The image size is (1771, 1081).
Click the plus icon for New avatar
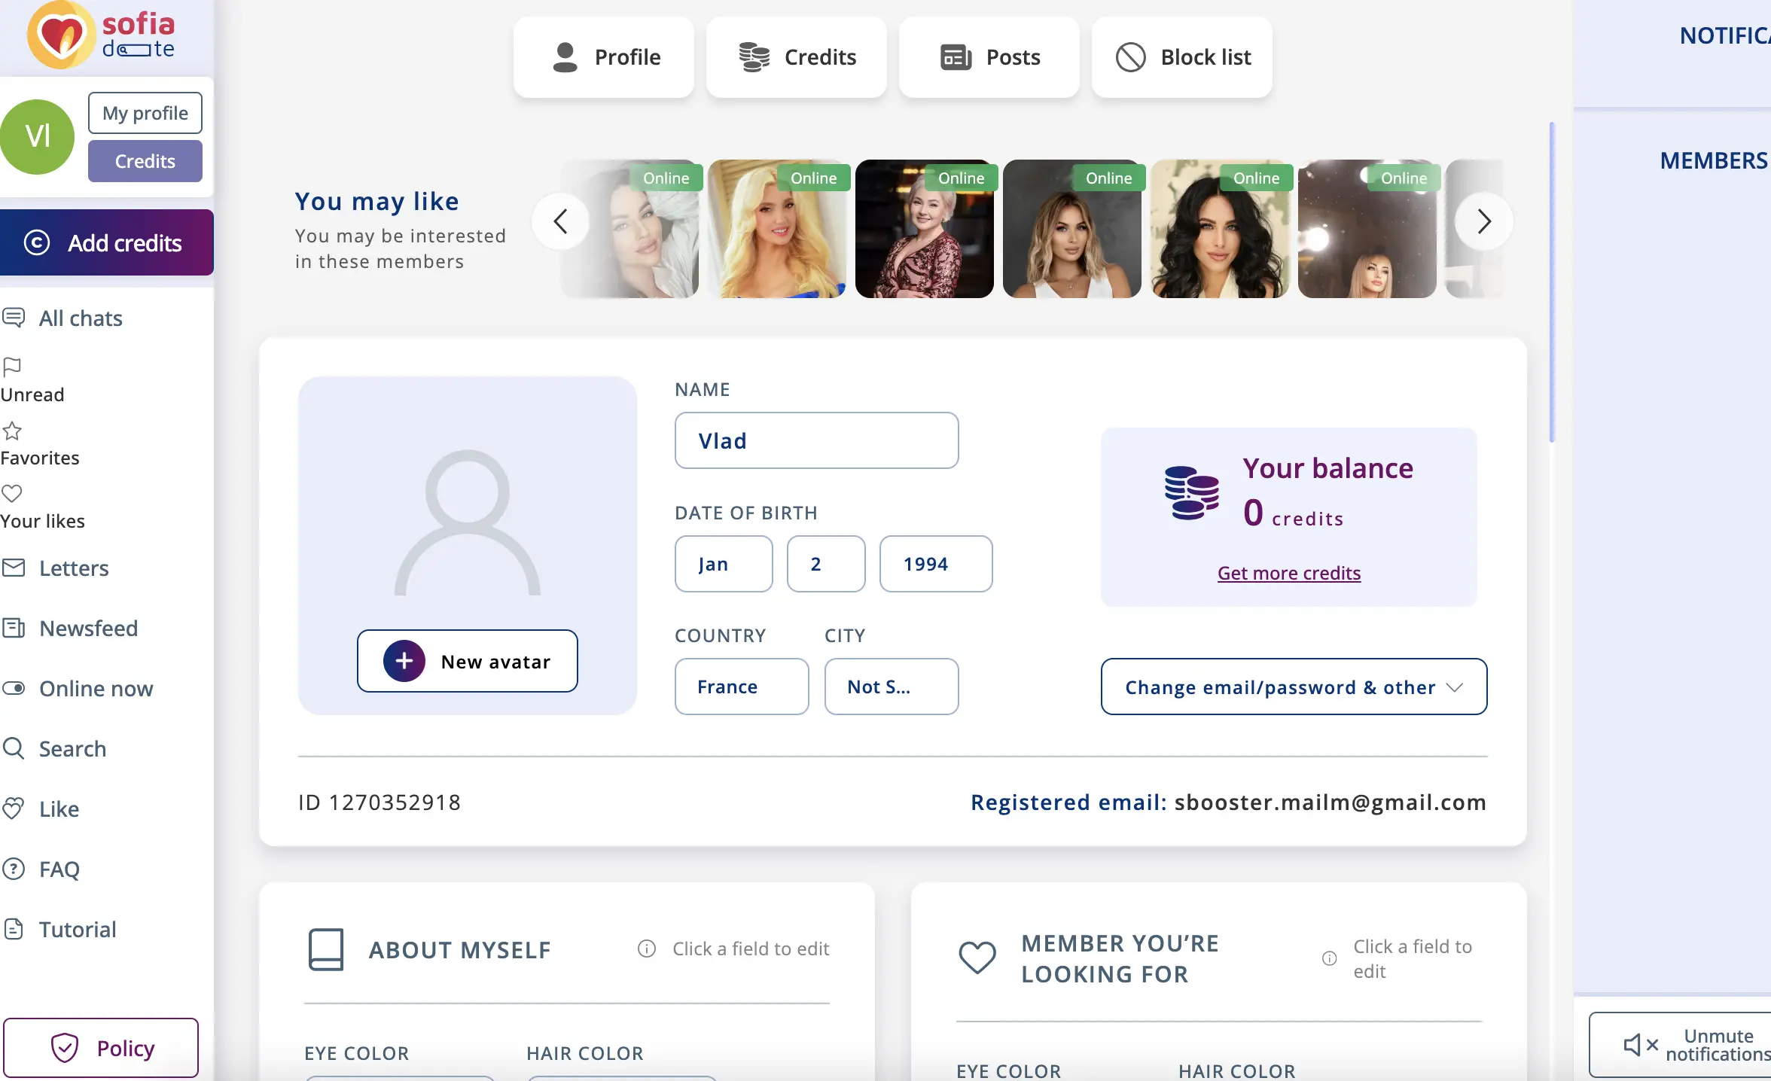click(404, 661)
